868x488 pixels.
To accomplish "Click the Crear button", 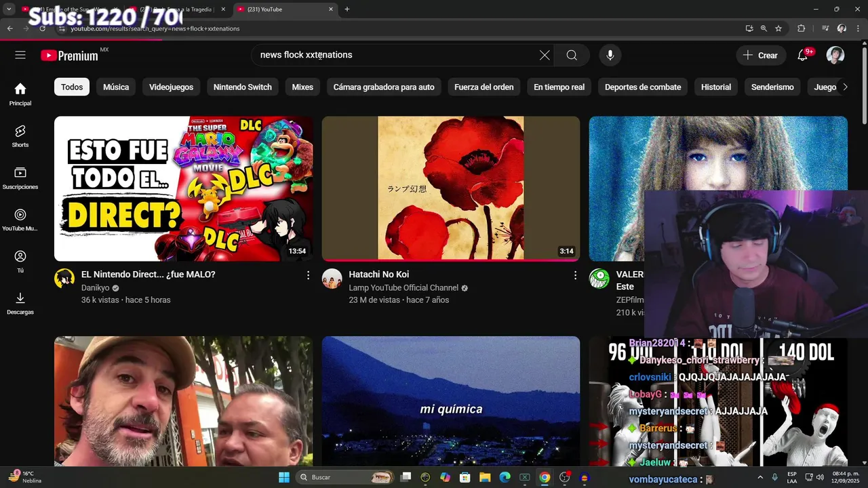I will click(761, 55).
